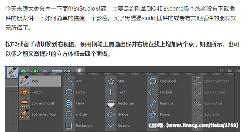Click the Spline Or icon

click(197, 114)
